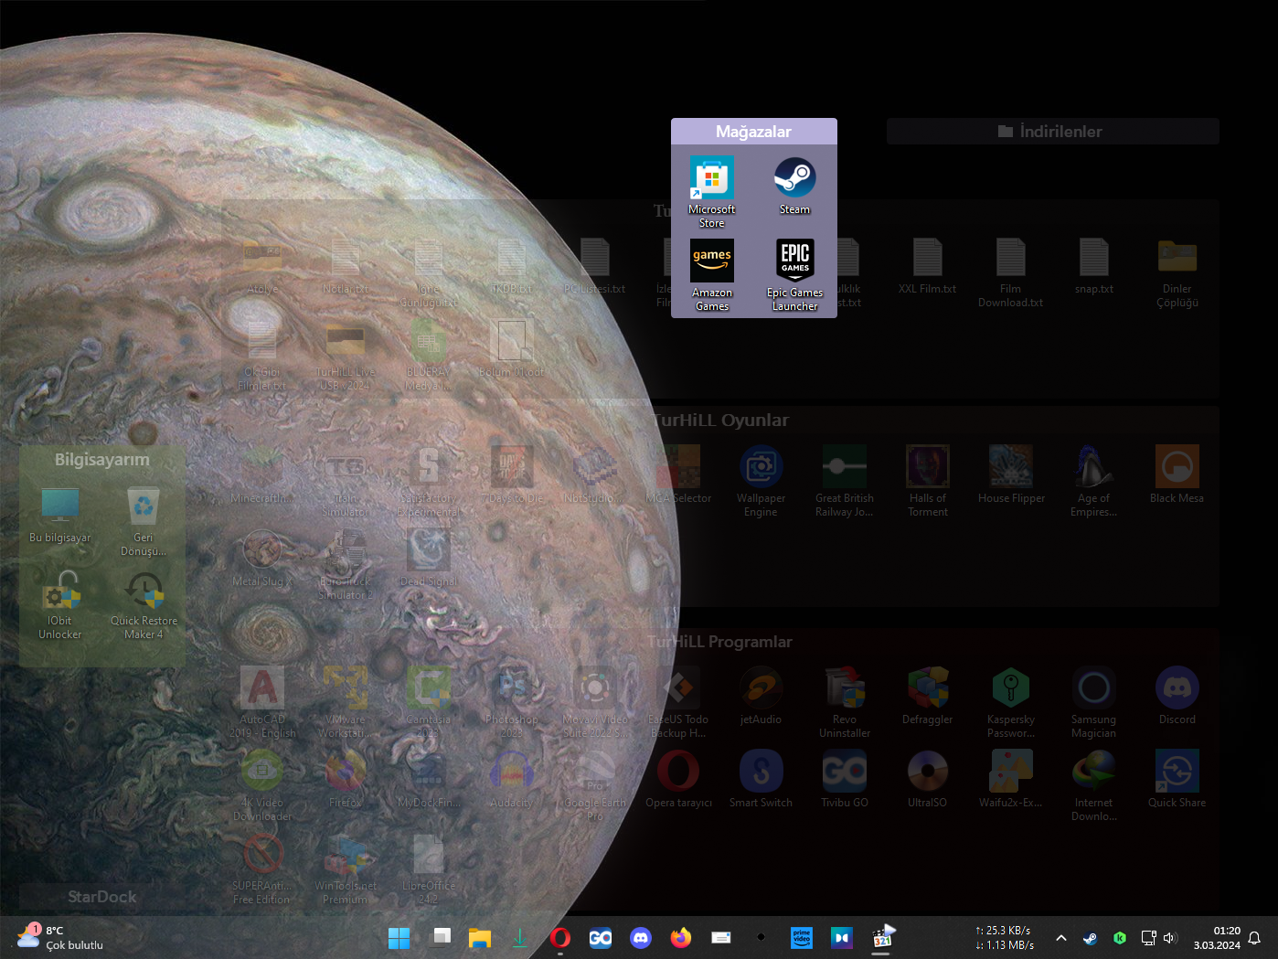Open Task View from the taskbar
The image size is (1278, 959).
[440, 938]
